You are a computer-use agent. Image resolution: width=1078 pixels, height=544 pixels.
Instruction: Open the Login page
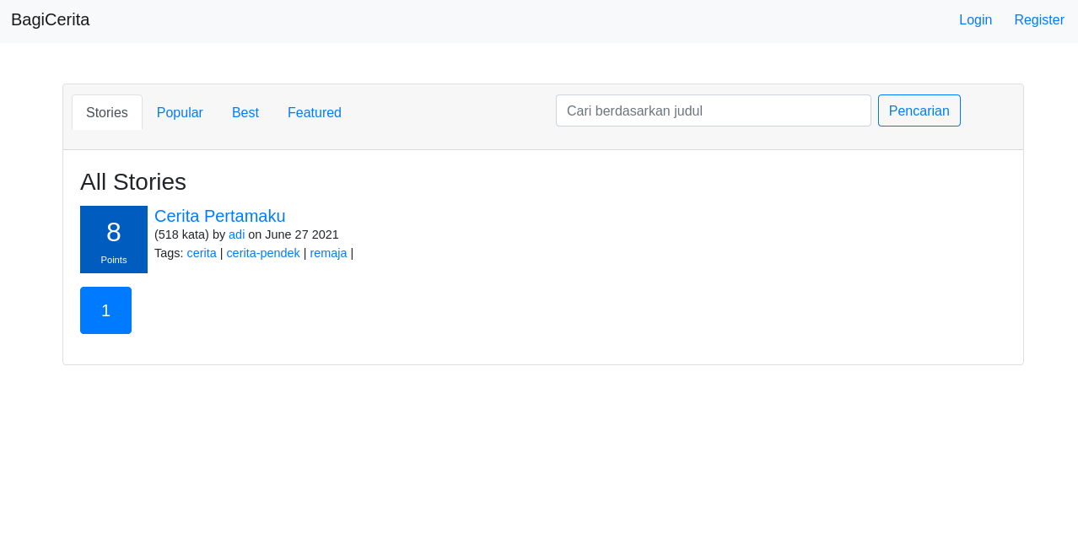(x=975, y=19)
